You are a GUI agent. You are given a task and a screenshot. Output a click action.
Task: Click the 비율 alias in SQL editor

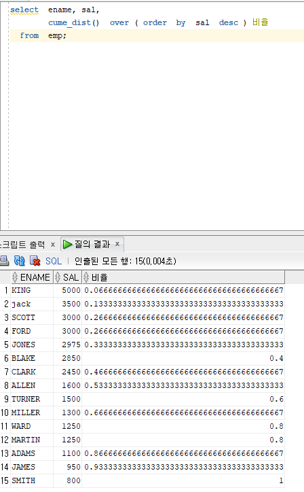tap(260, 22)
